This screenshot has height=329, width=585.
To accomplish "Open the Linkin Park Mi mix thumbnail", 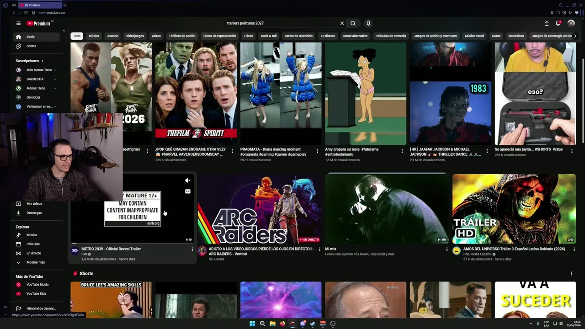I will click(387, 209).
